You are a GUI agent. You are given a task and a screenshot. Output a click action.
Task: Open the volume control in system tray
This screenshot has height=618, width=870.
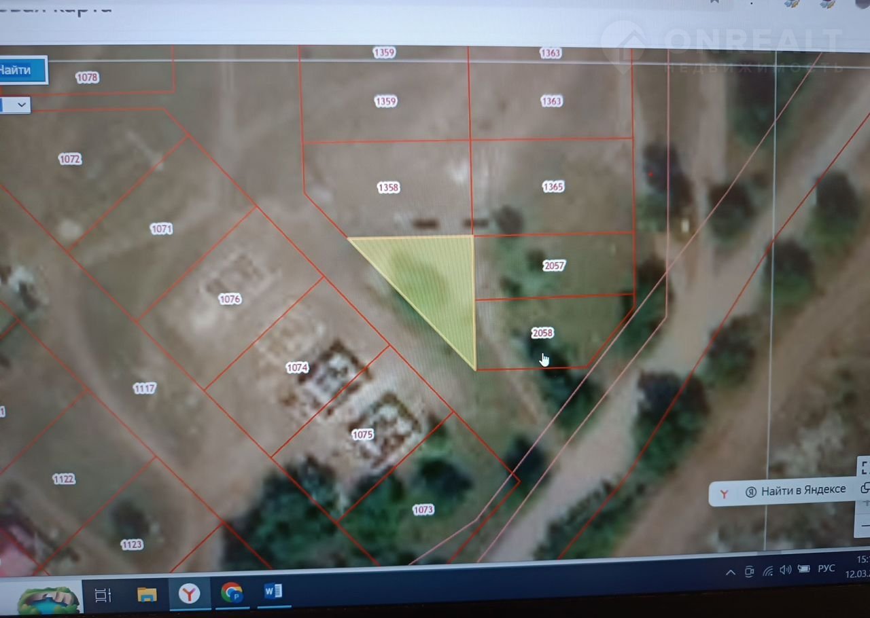point(786,570)
